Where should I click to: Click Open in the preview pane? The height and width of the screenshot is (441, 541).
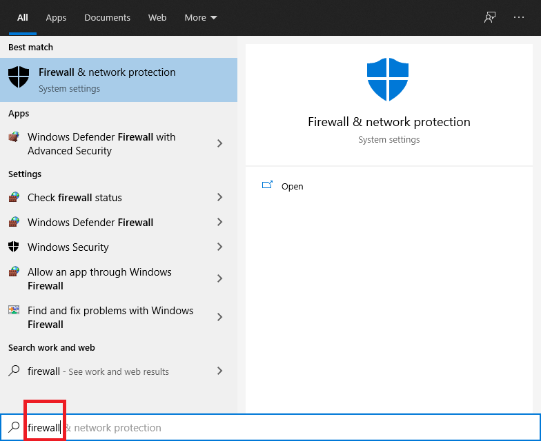coord(292,186)
